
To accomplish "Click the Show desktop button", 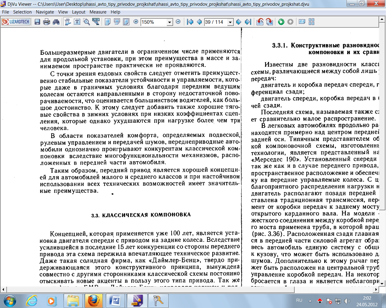I will point(384,300).
